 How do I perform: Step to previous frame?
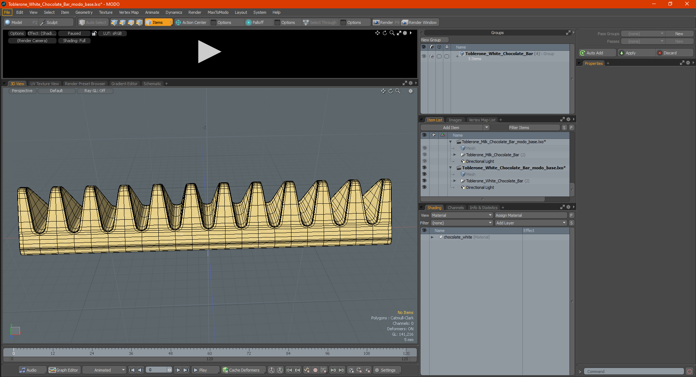coord(141,370)
